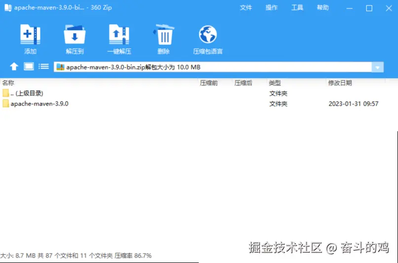Go up one directory with arrow icon
This screenshot has width=398, height=263.
pos(14,67)
